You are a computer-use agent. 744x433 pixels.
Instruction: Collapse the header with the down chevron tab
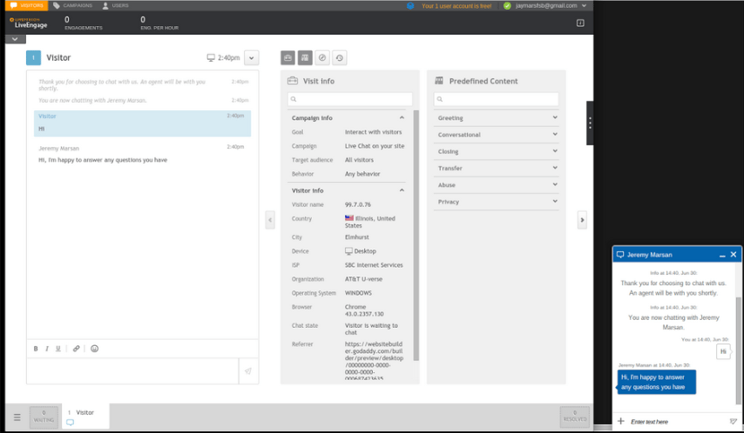click(x=15, y=39)
